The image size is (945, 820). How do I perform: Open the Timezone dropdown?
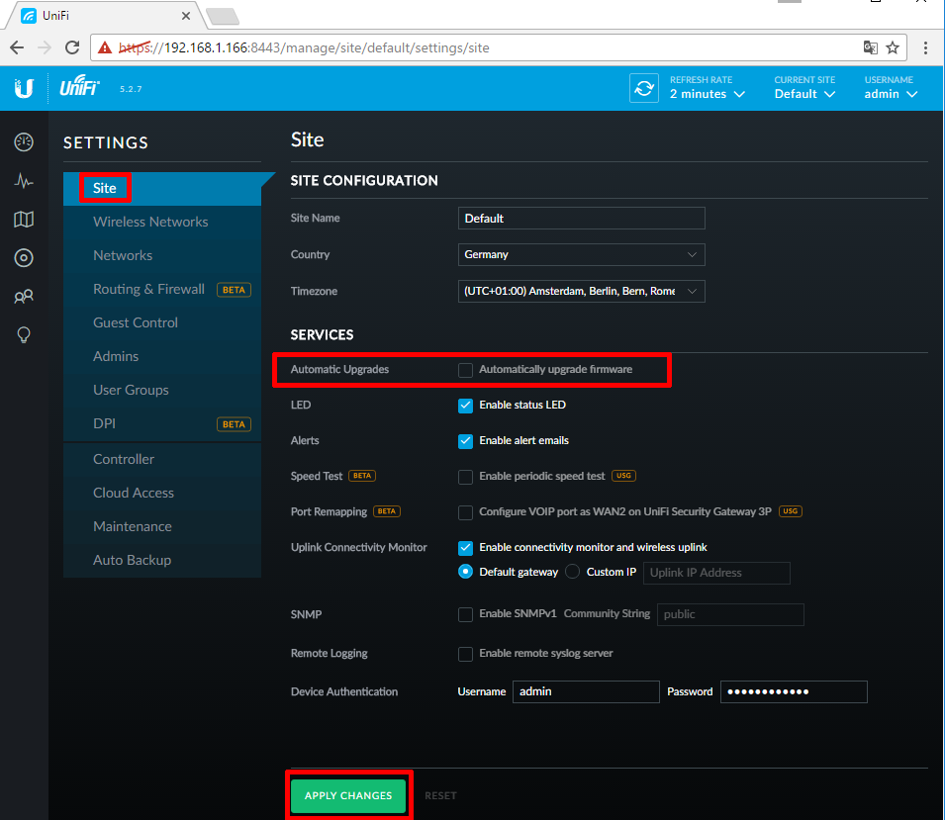pos(582,291)
